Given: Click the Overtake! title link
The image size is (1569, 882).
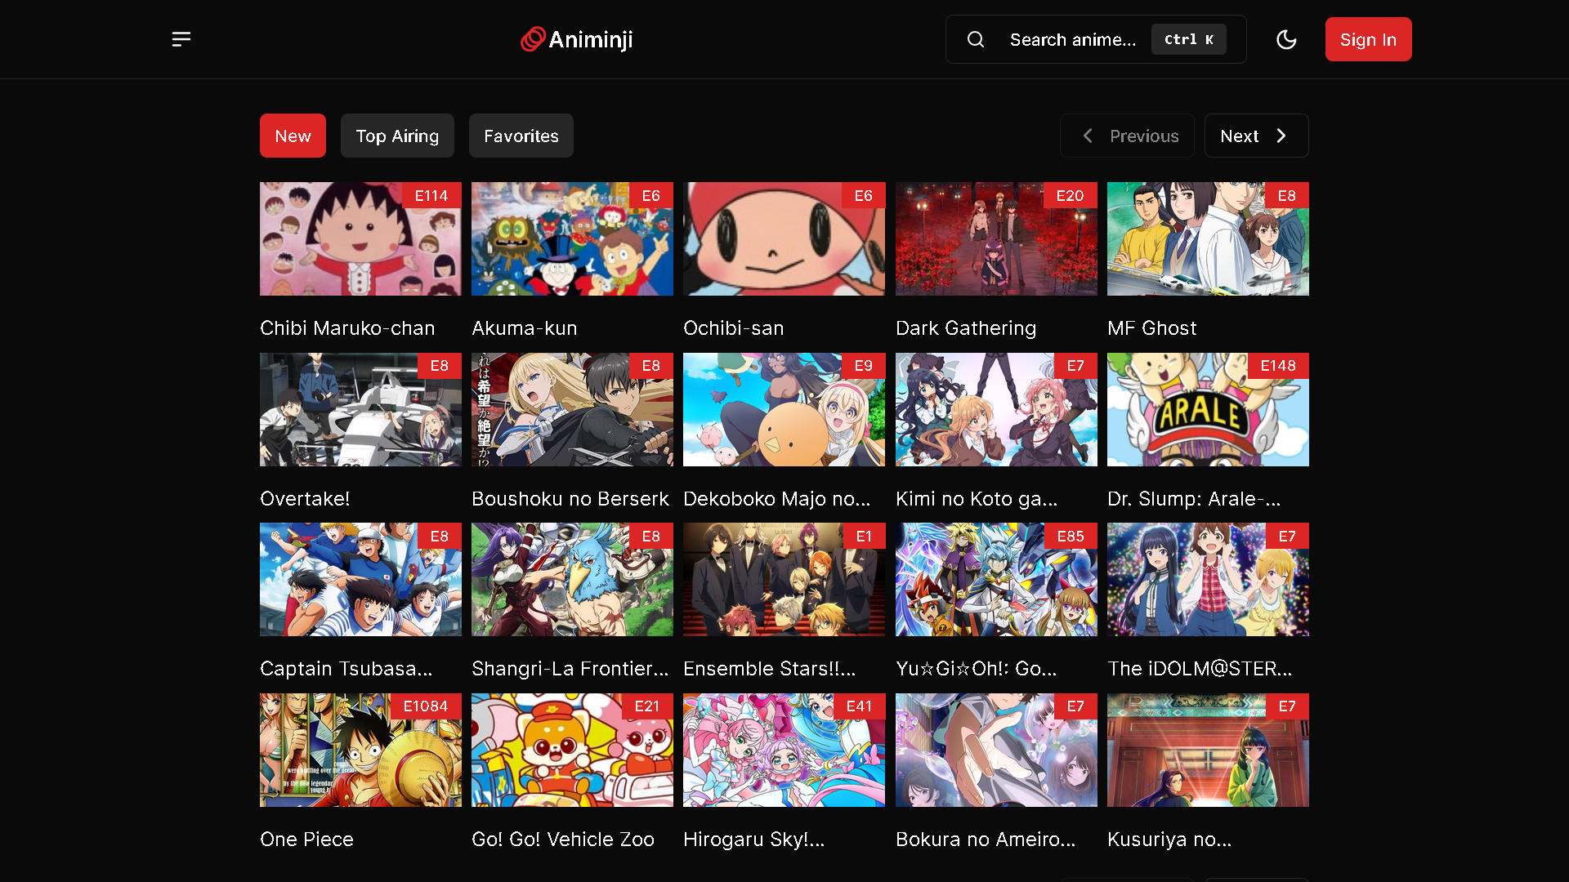Looking at the screenshot, I should 305,499.
